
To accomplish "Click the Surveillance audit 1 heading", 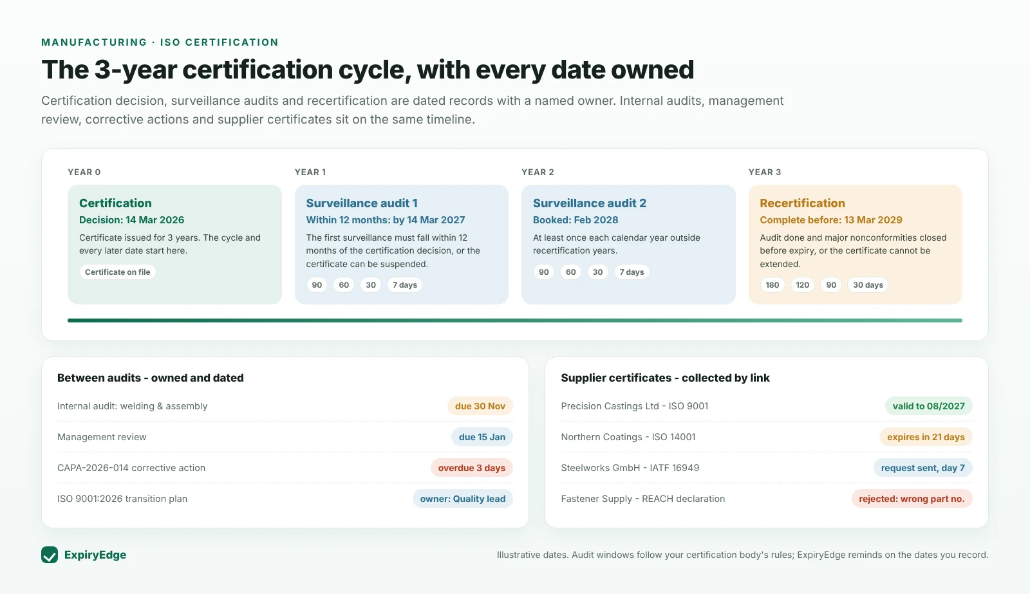I will coord(362,203).
